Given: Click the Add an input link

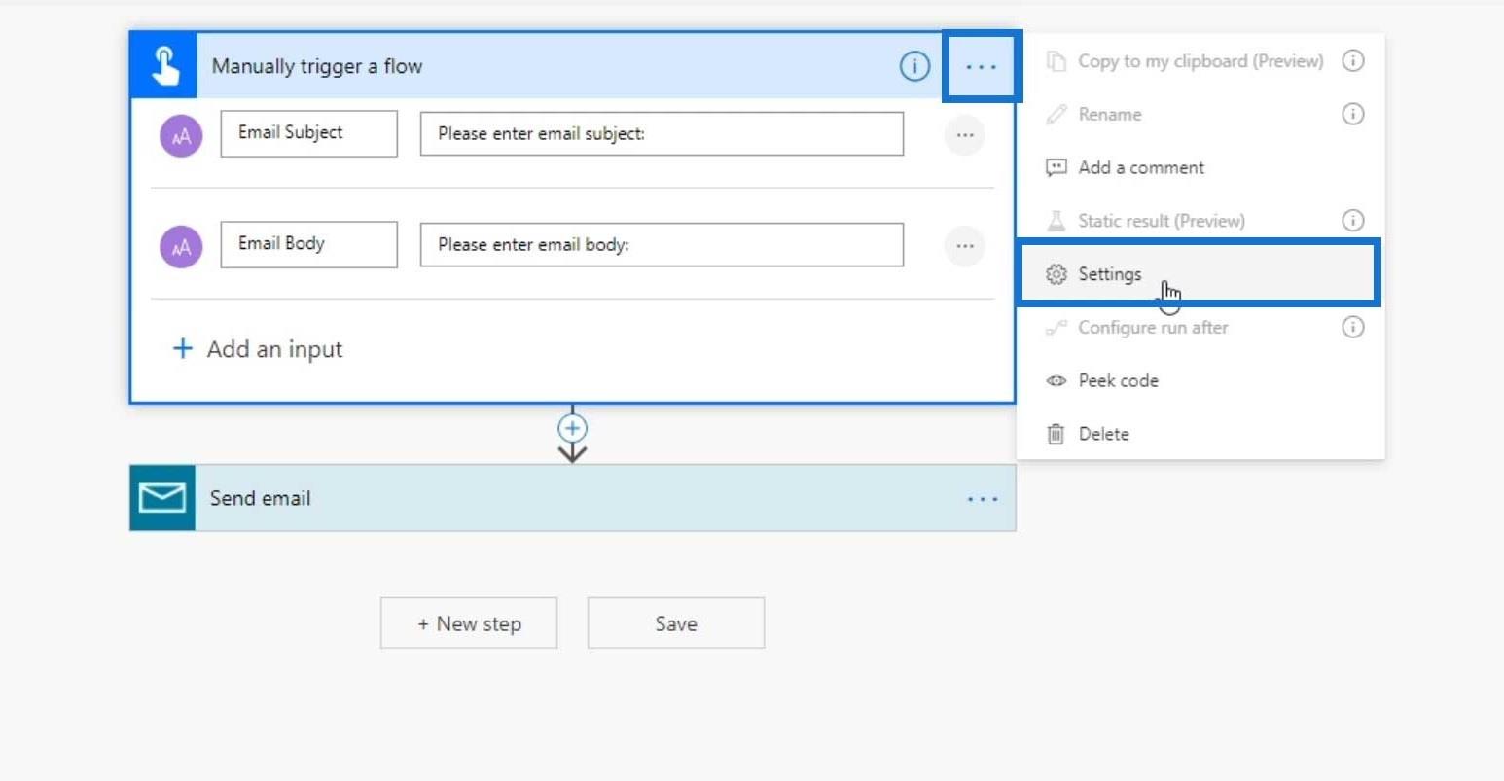Looking at the screenshot, I should (258, 349).
